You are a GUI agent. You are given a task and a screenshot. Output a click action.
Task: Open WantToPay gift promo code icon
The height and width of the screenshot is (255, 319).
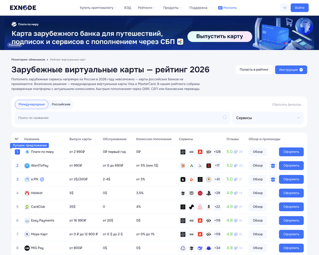pyautogui.click(x=273, y=166)
